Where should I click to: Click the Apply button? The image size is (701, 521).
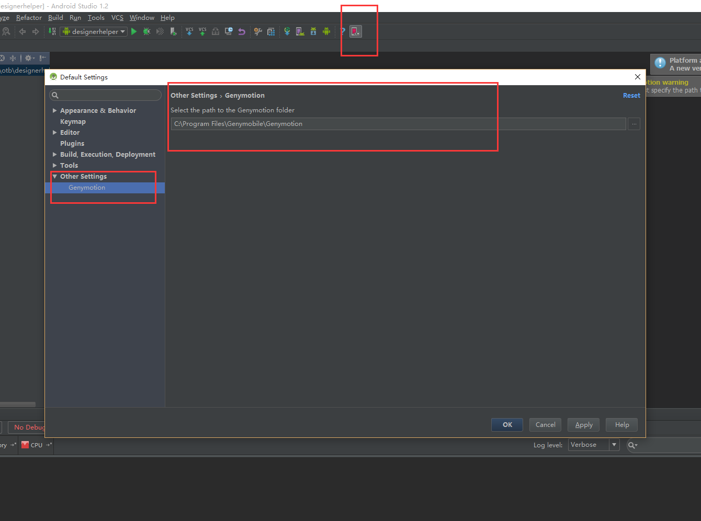[x=583, y=425]
